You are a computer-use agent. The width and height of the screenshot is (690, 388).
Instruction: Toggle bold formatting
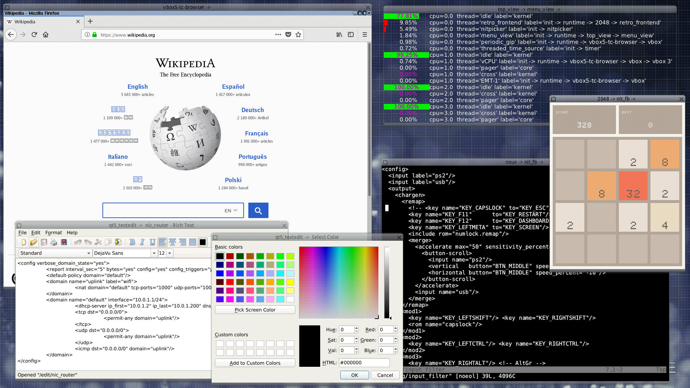pos(132,242)
